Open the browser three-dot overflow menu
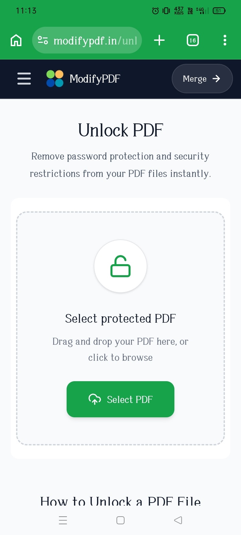Image resolution: width=241 pixels, height=535 pixels. (225, 40)
